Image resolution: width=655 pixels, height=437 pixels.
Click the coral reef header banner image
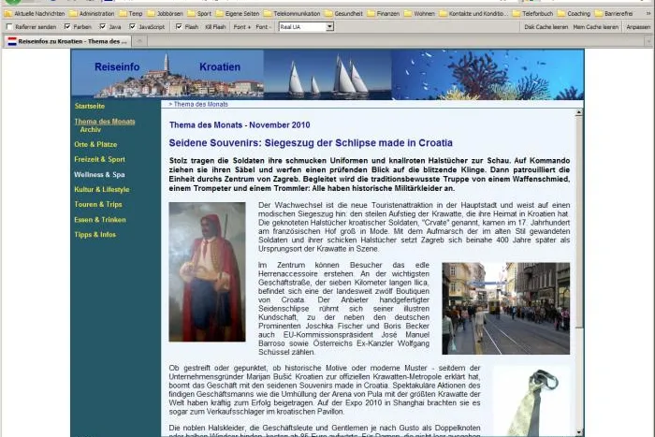tap(488, 75)
